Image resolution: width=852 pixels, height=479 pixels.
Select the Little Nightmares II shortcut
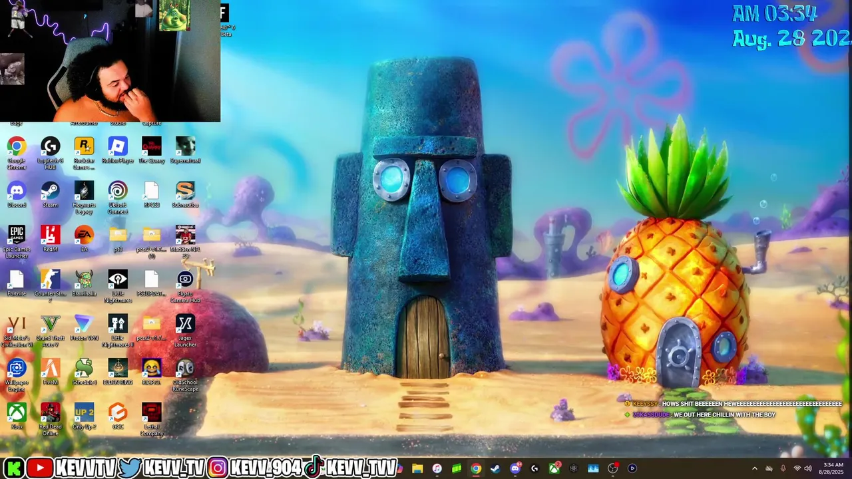click(x=118, y=331)
